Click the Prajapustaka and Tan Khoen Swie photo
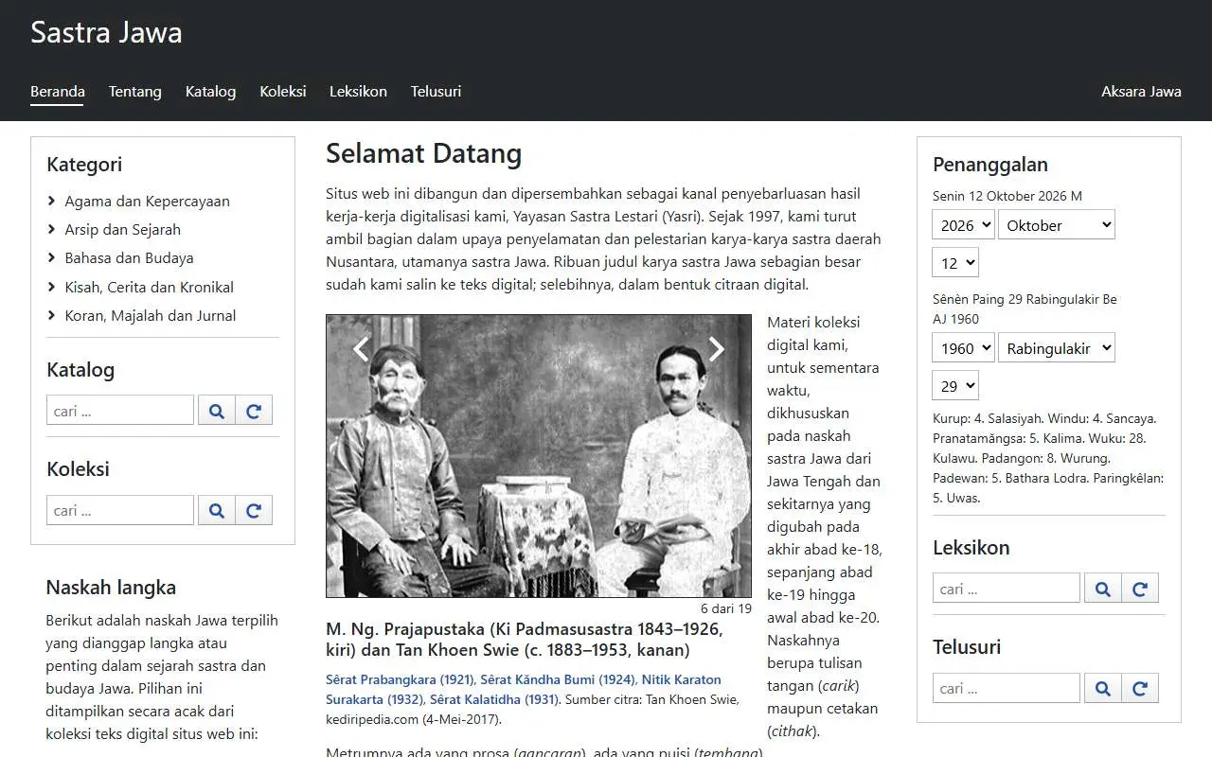The width and height of the screenshot is (1212, 757). tap(539, 456)
